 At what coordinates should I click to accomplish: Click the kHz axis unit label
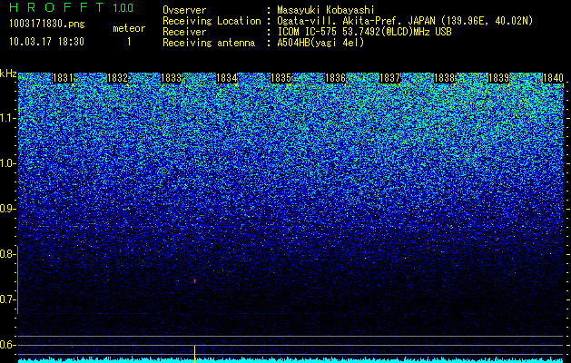[x=8, y=74]
